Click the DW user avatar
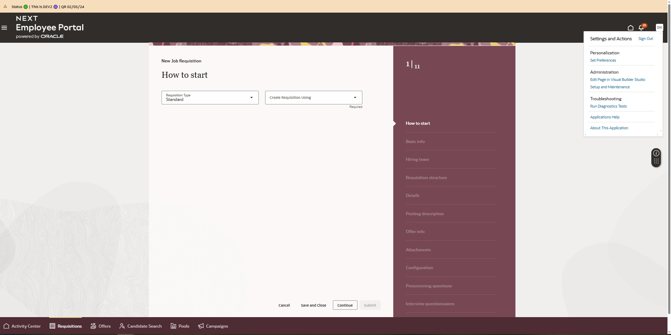This screenshot has height=335, width=671. [x=659, y=27]
